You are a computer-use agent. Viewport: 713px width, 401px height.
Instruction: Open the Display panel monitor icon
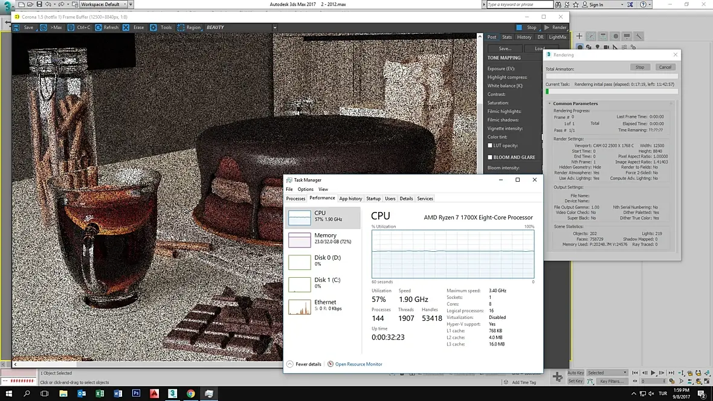tap(627, 36)
